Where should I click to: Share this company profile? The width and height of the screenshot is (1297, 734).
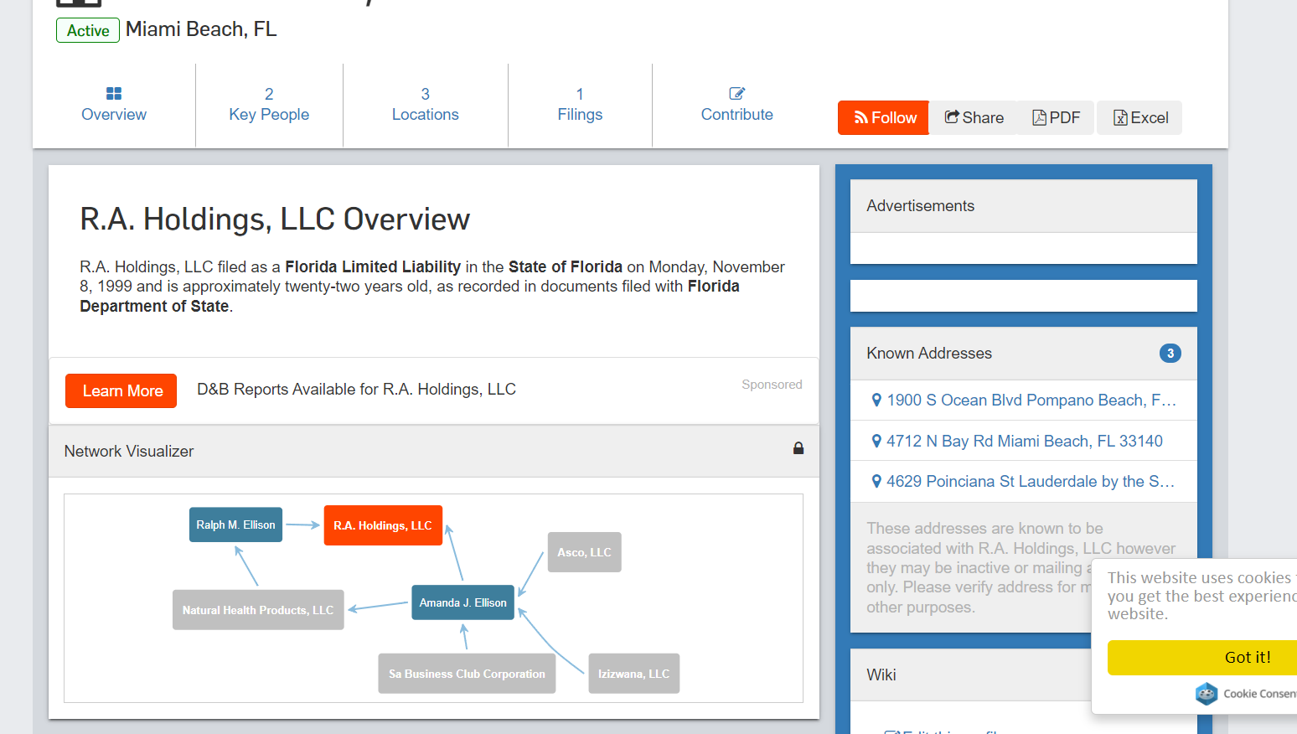[x=974, y=118]
